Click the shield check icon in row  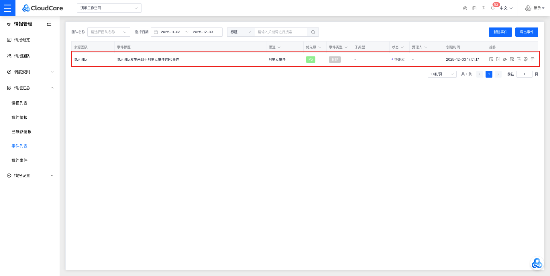tap(526, 59)
